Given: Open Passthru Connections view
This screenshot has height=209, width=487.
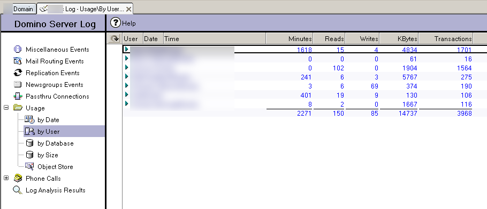Looking at the screenshot, I should [x=57, y=97].
